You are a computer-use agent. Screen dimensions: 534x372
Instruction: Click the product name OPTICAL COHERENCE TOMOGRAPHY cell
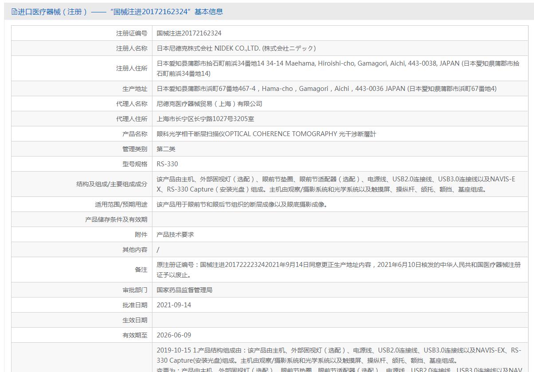pos(266,134)
